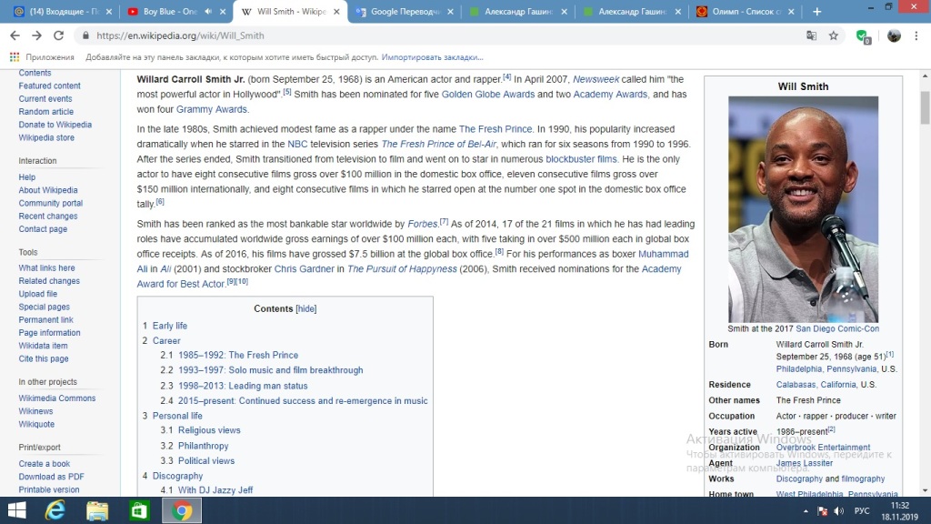Open the volume control in the tray
The width and height of the screenshot is (931, 524).
[839, 511]
